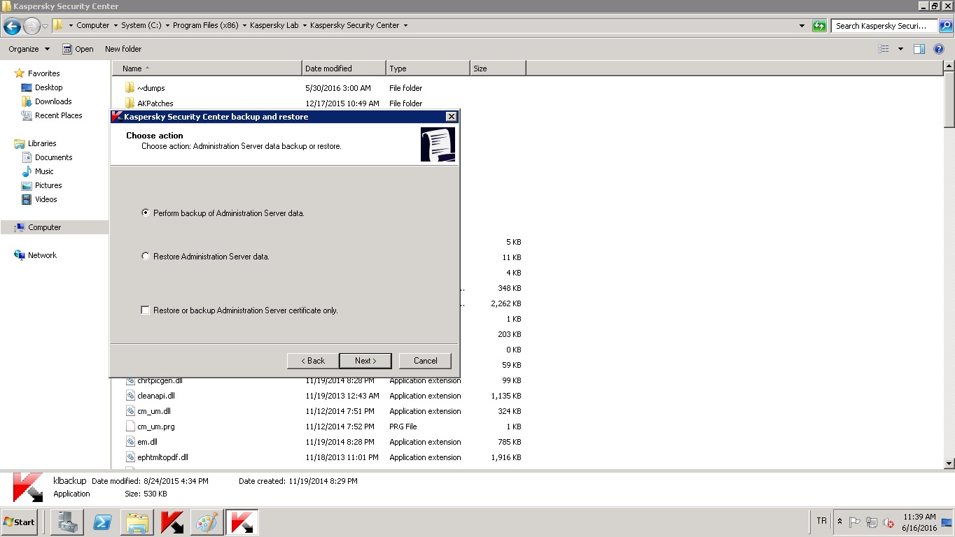The height and width of the screenshot is (537, 955).
Task: Click New folder in the toolbar
Action: (123, 49)
